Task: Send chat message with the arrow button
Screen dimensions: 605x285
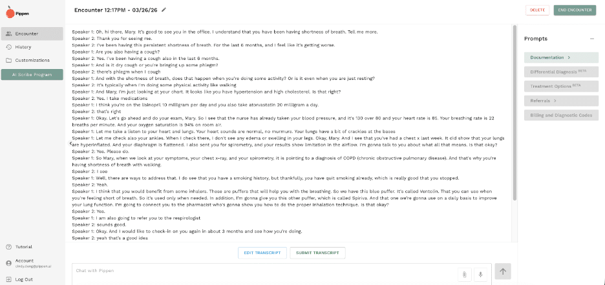Action: point(504,273)
